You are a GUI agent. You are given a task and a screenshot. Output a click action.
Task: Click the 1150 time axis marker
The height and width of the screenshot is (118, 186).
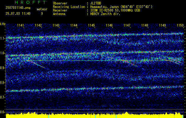180,25
